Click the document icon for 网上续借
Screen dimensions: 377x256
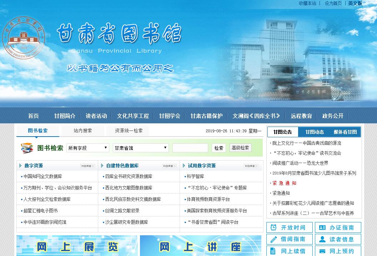coord(273,251)
